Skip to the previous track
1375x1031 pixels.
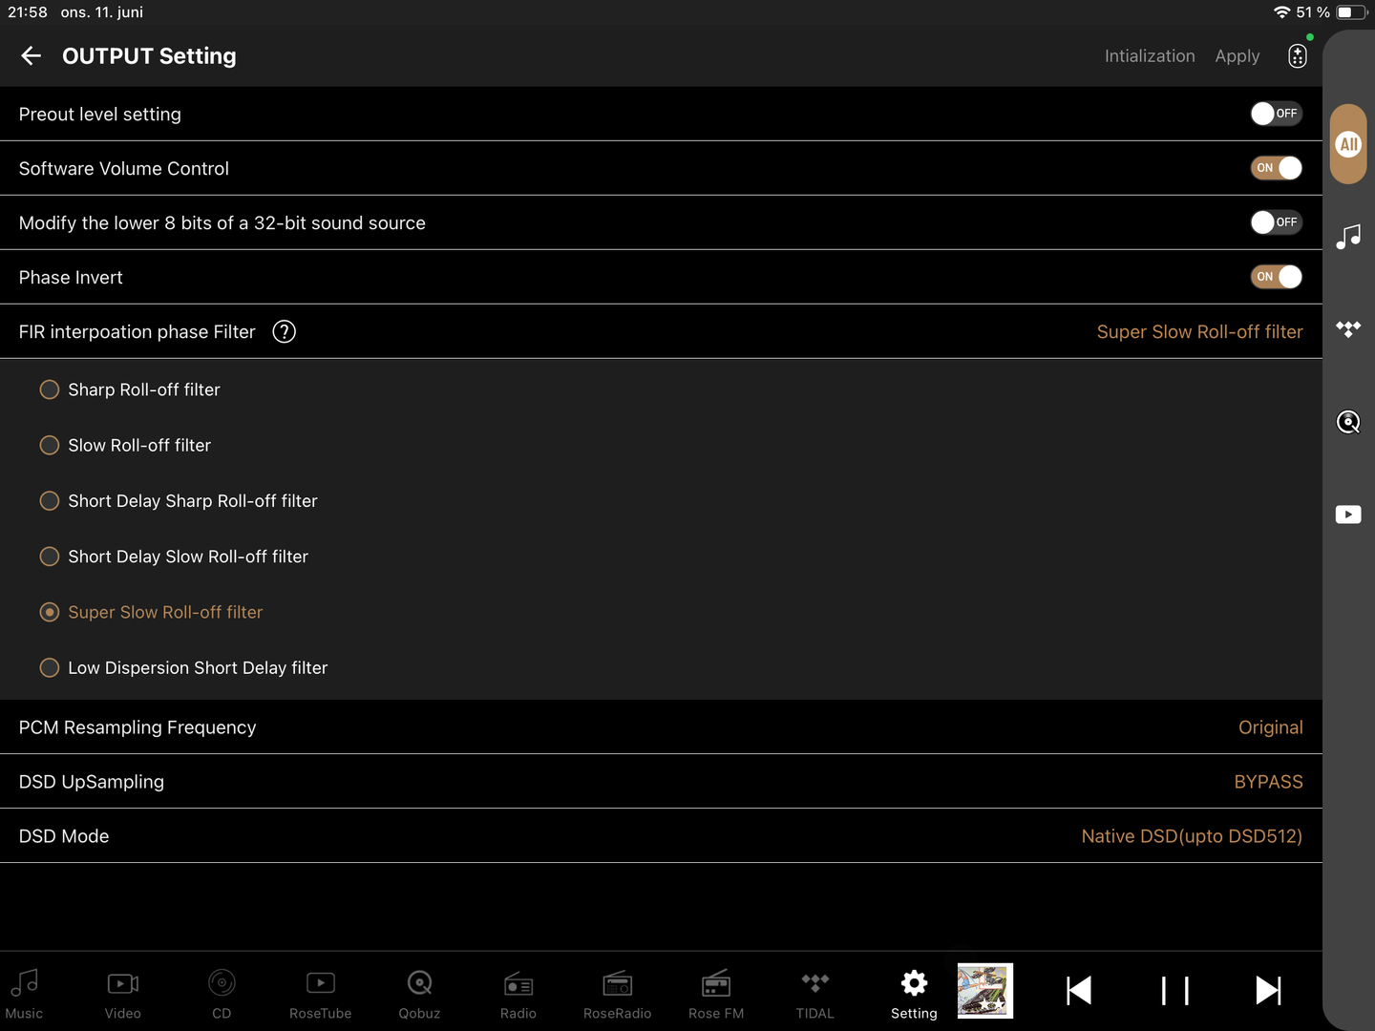click(1079, 991)
